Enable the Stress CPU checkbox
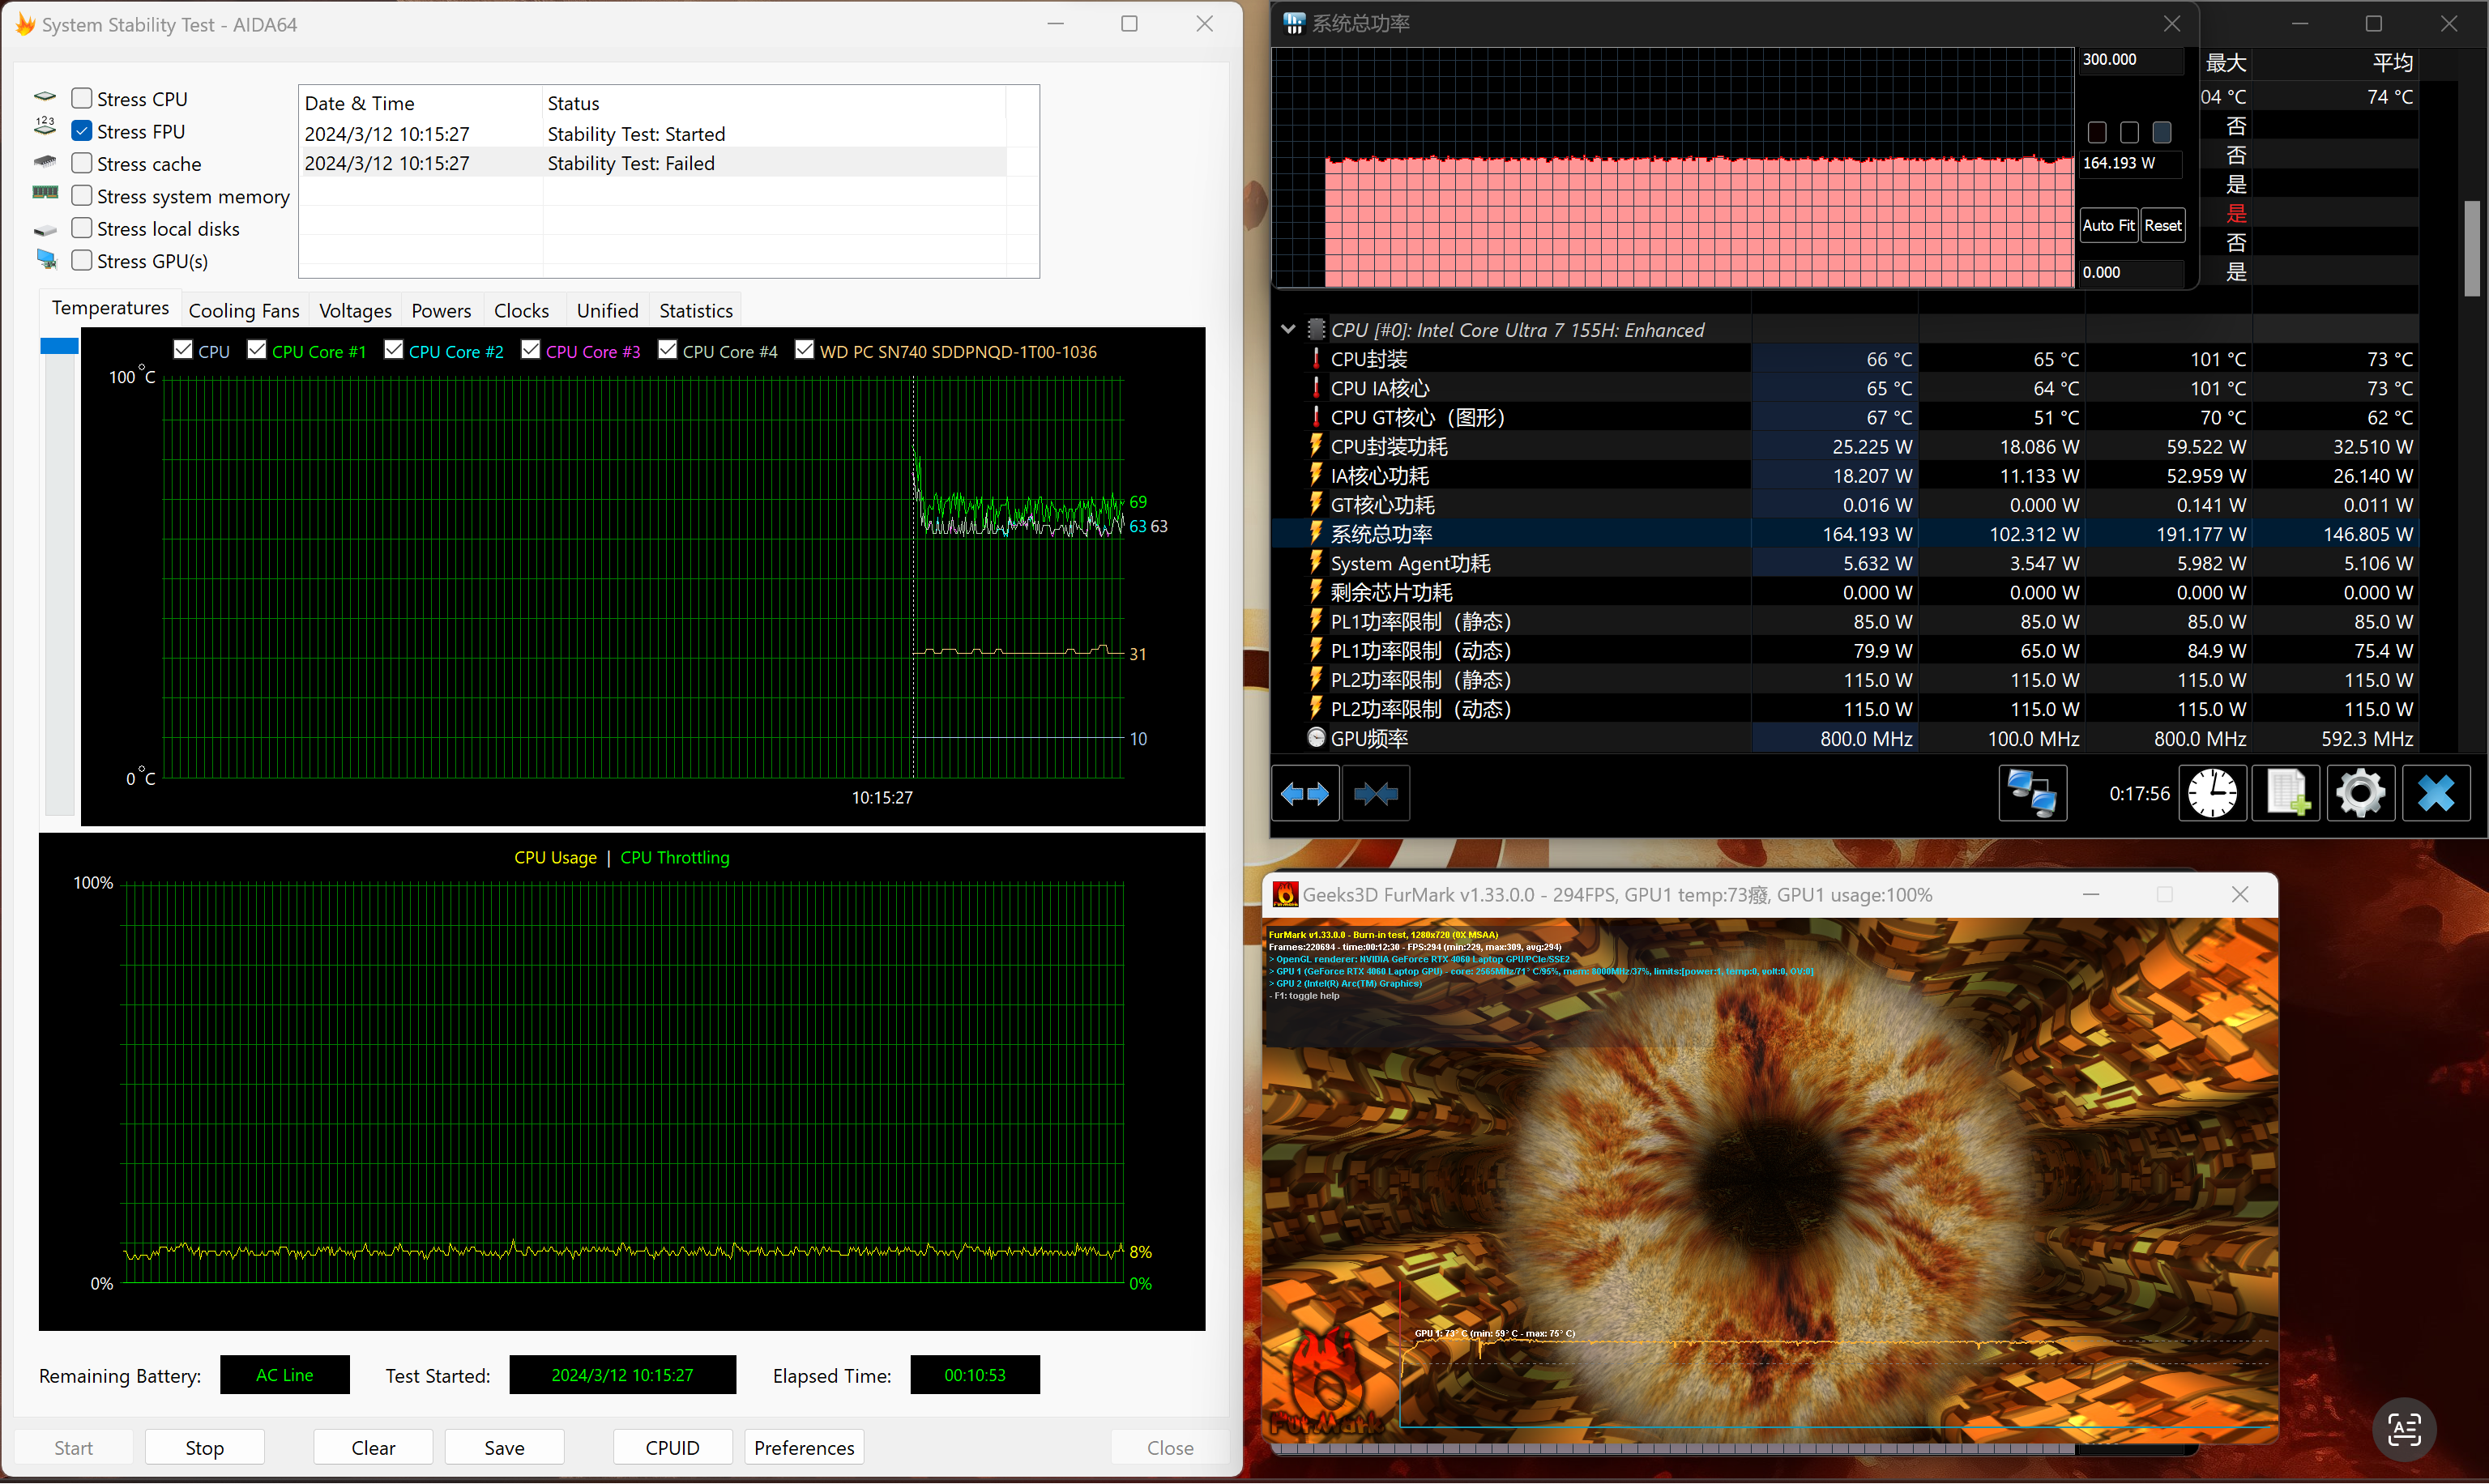Image resolution: width=2489 pixels, height=1484 pixels. point(82,98)
